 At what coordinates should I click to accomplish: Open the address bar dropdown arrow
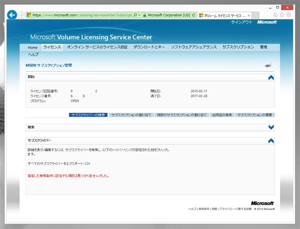click(x=139, y=15)
